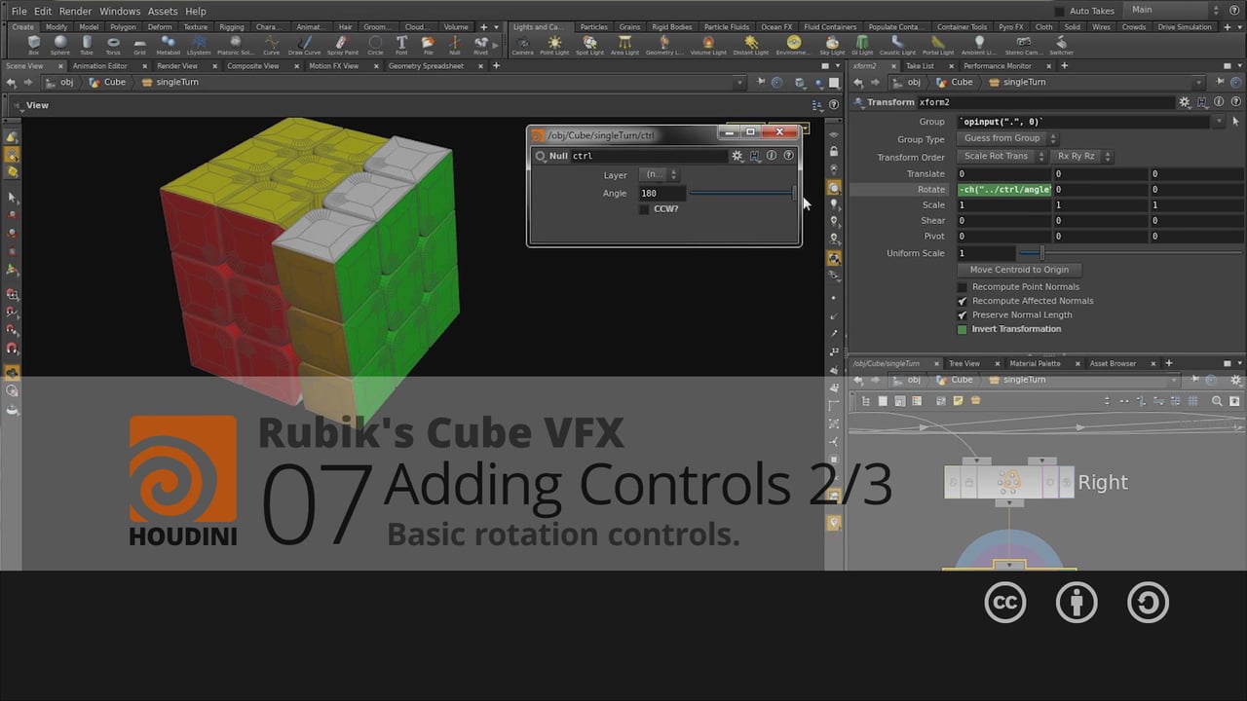The height and width of the screenshot is (701, 1247).
Task: Select the Spot Light shelf tool
Action: coord(587,43)
